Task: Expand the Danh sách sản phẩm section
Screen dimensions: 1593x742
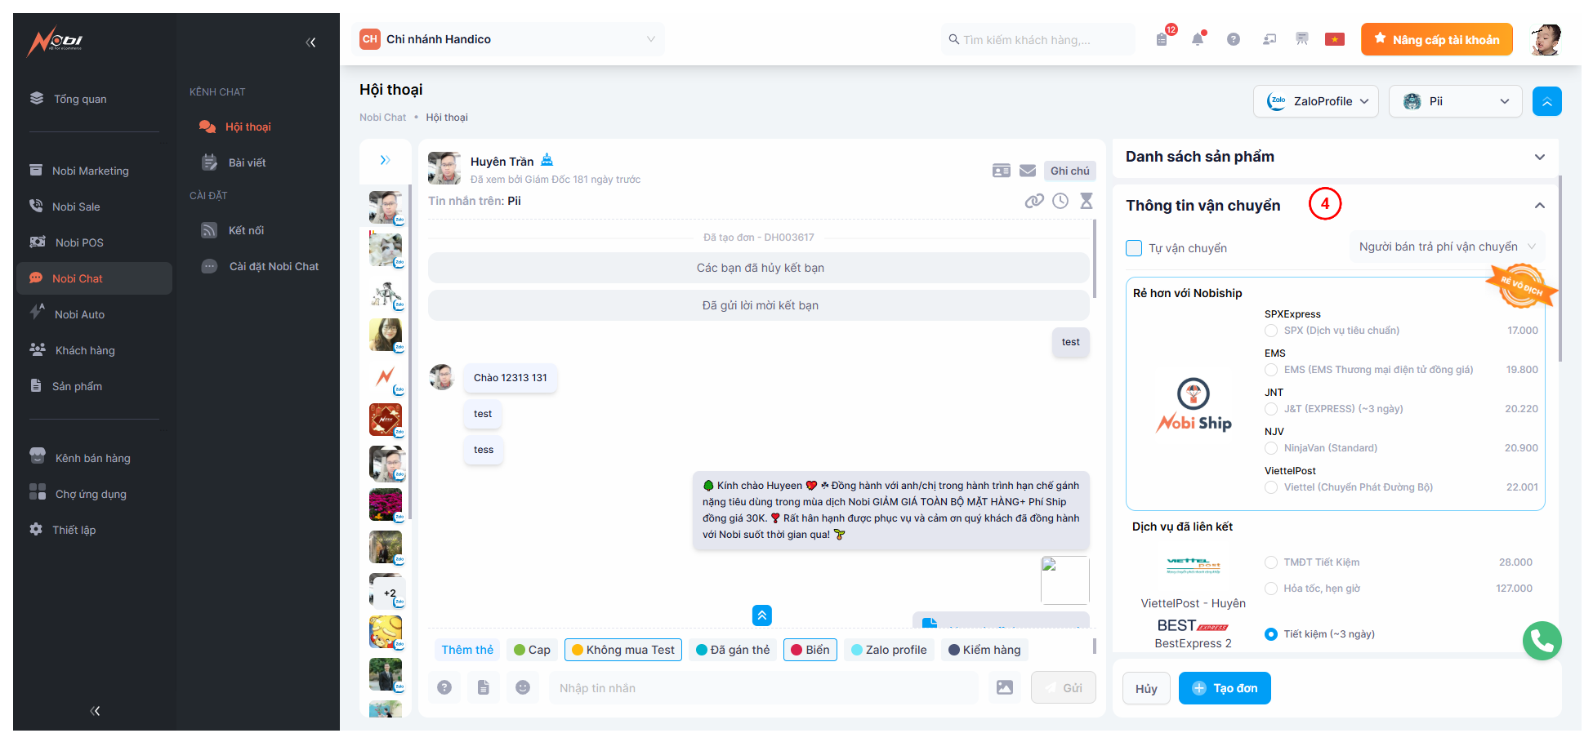Action: (x=1539, y=157)
